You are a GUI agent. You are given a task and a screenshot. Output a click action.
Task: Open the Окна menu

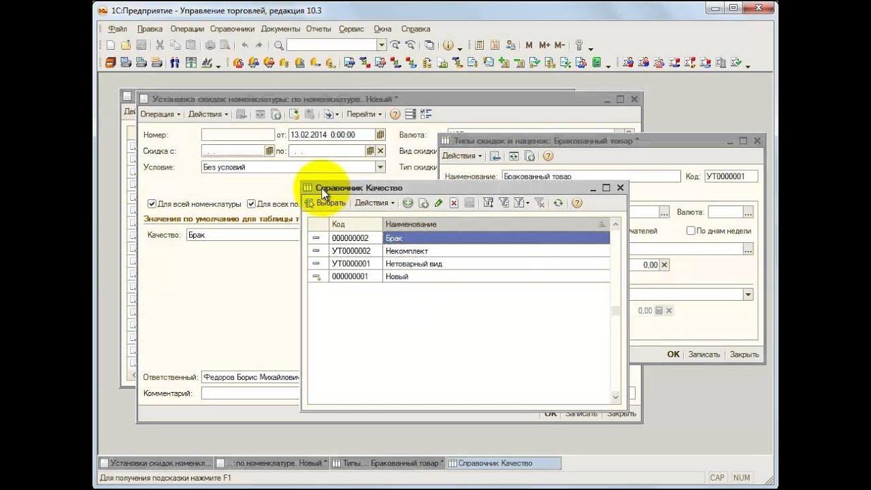coord(382,29)
